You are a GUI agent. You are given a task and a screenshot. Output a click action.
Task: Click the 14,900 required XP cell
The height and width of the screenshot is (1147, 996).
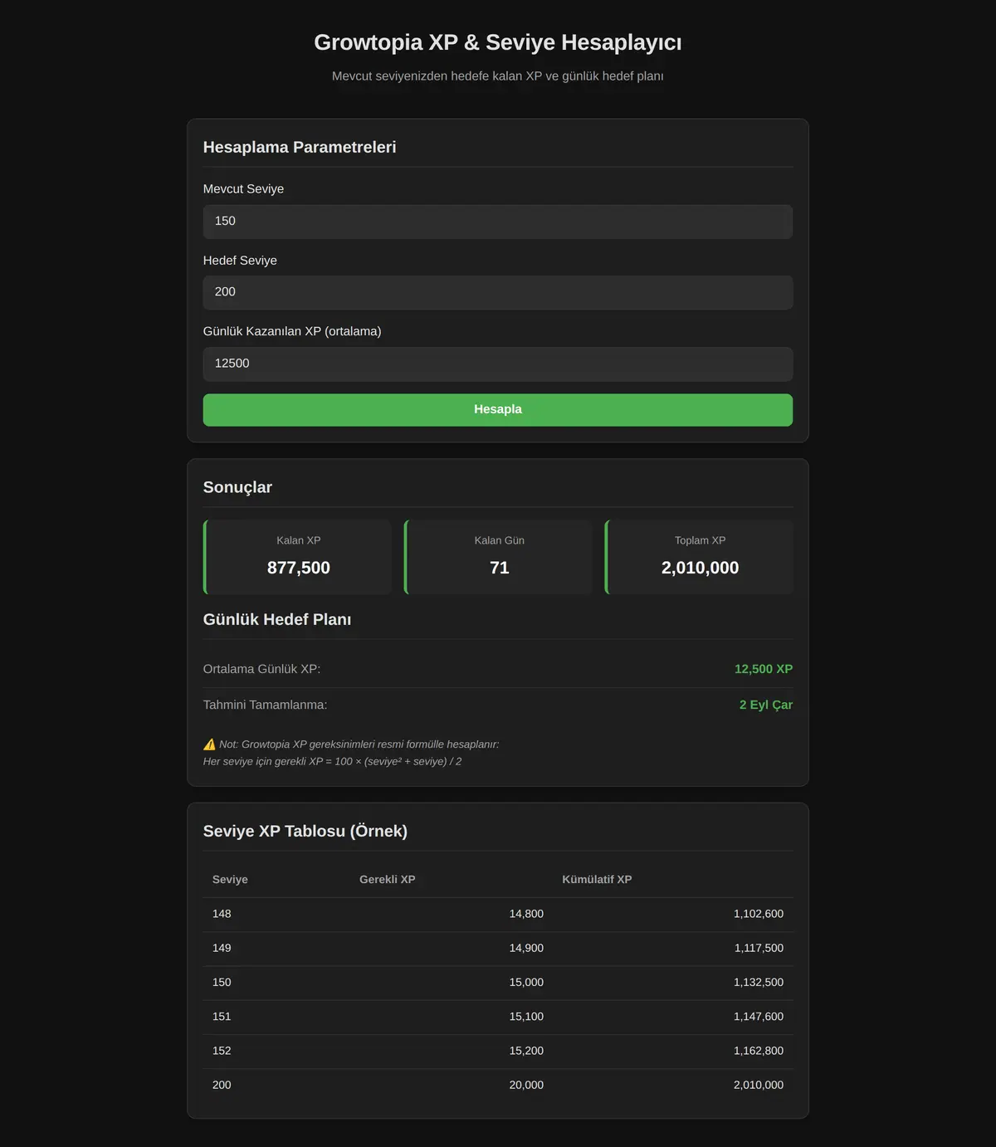point(526,948)
